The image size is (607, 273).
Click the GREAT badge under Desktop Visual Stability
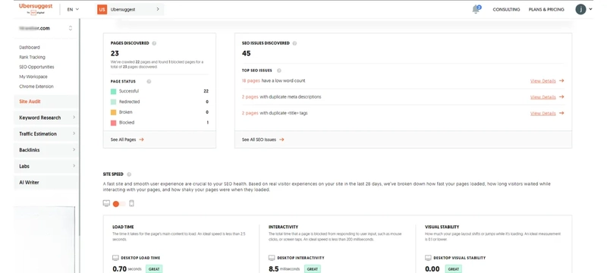pos(453,269)
